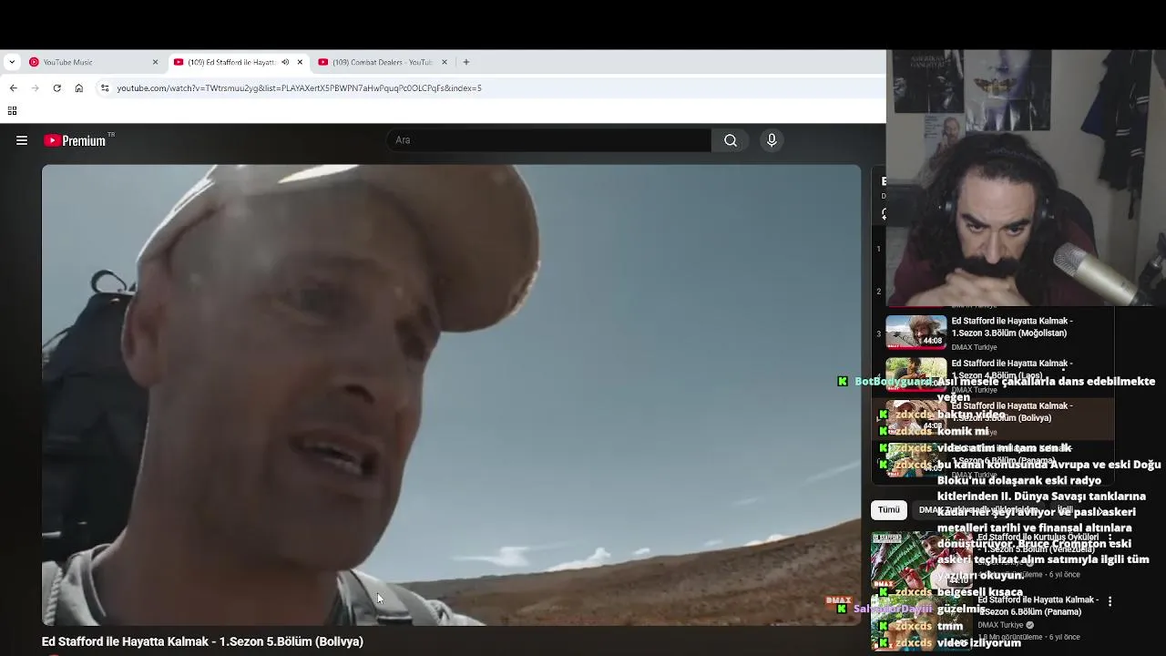Focus the browser address bar URL
Image resolution: width=1166 pixels, height=656 pixels.
[x=299, y=88]
